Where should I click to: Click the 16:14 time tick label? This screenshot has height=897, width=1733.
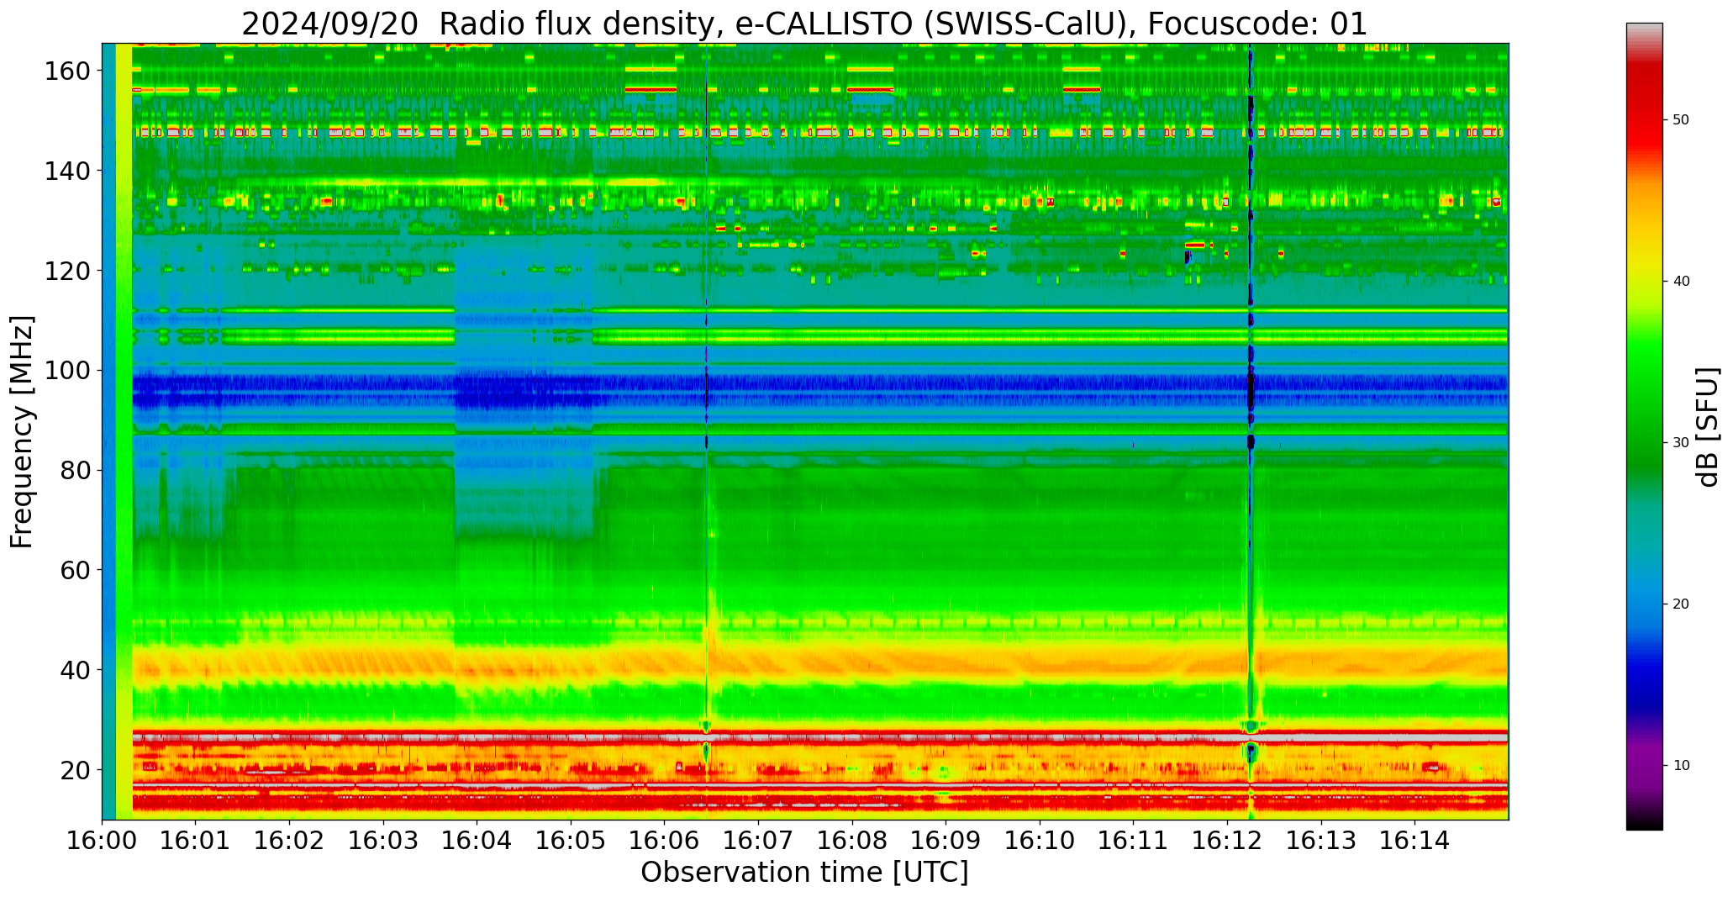[x=1414, y=841]
